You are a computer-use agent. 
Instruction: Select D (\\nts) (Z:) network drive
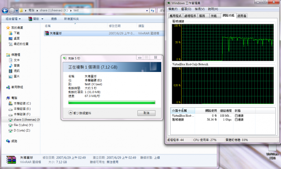pos(19,130)
